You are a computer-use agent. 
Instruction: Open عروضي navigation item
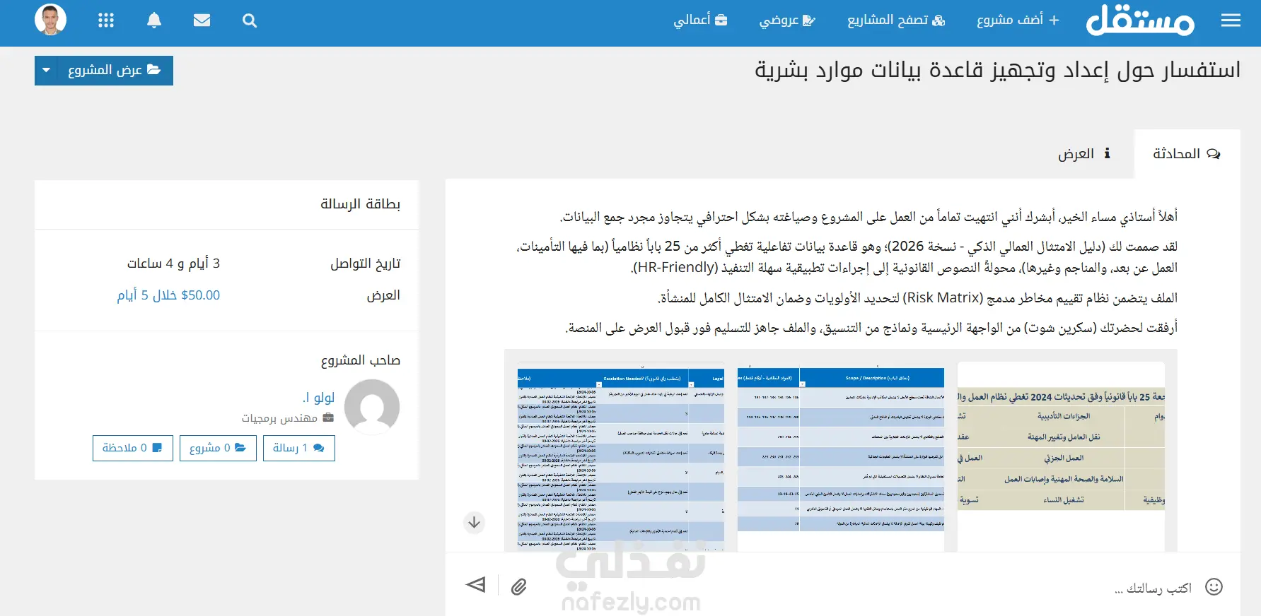787,20
